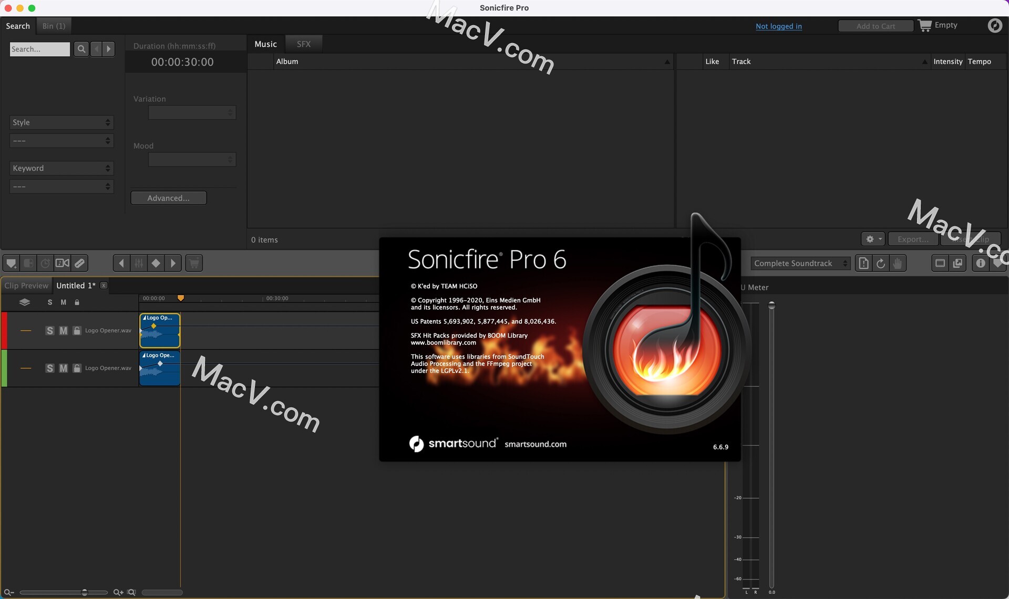The image size is (1009, 599).
Task: Click the split-panel icon in timeline toolbar
Action: click(x=28, y=263)
